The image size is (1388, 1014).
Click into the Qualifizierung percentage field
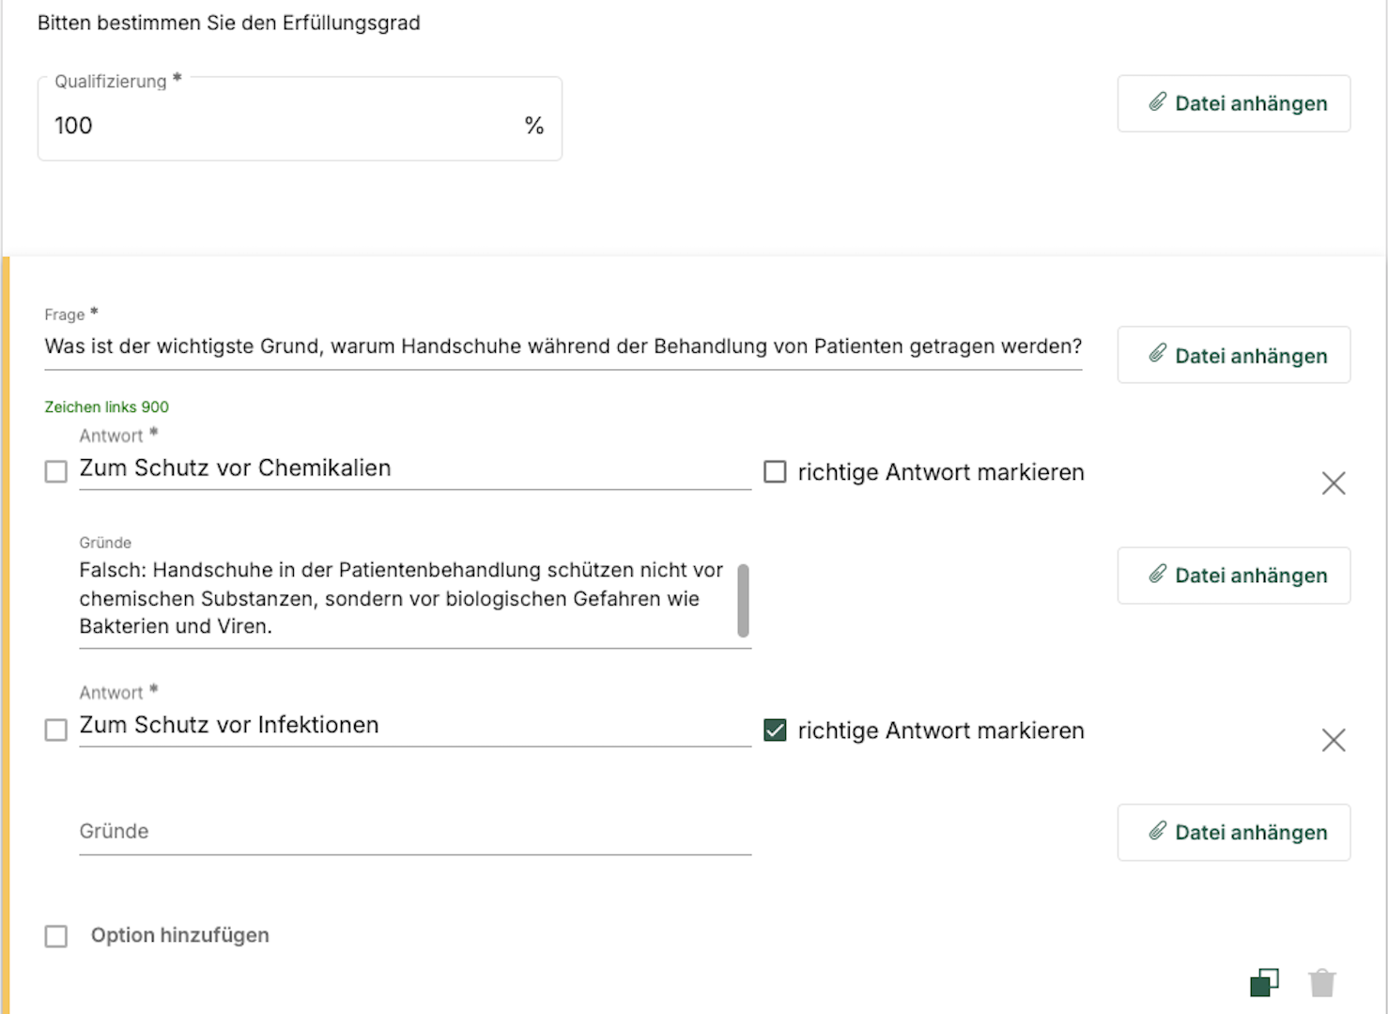click(x=282, y=126)
